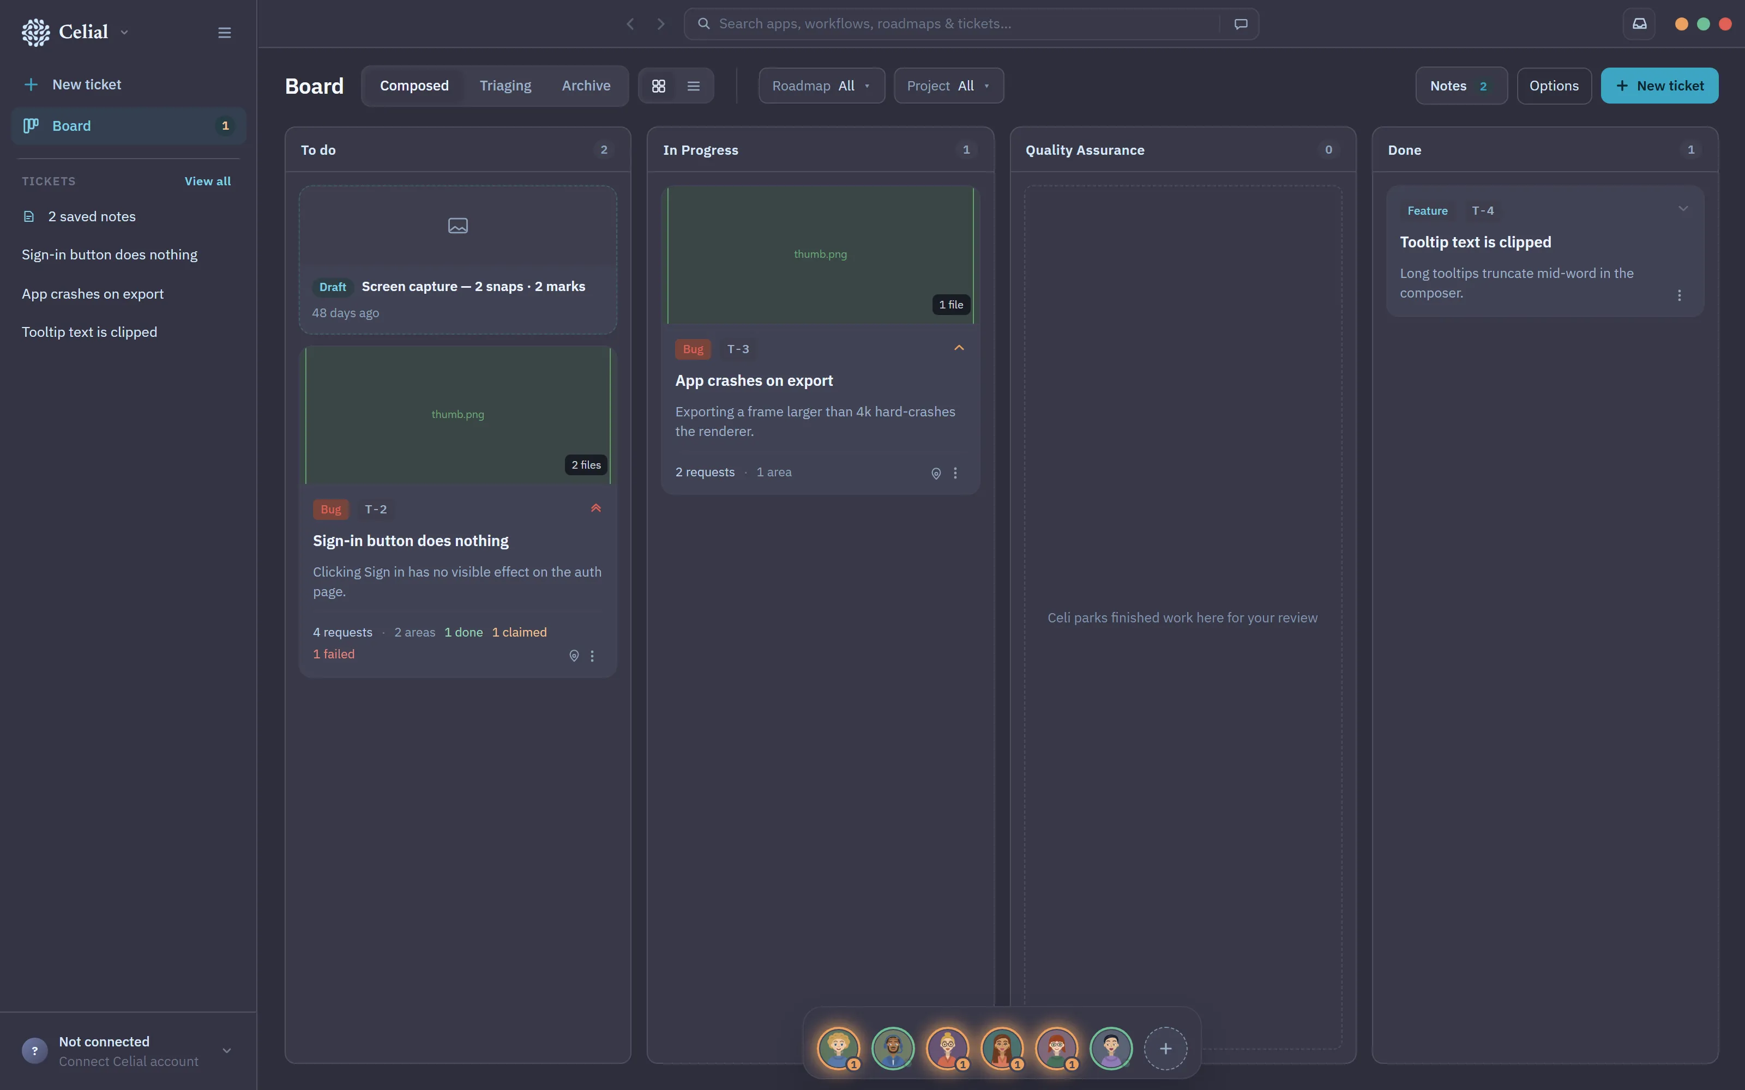This screenshot has height=1090, width=1745.
Task: Click the saved notes document icon
Action: [x=29, y=217]
